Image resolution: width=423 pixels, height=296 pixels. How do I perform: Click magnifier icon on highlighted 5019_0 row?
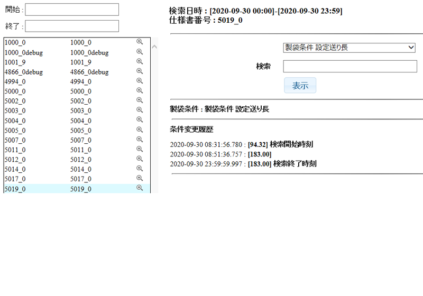tap(140, 188)
